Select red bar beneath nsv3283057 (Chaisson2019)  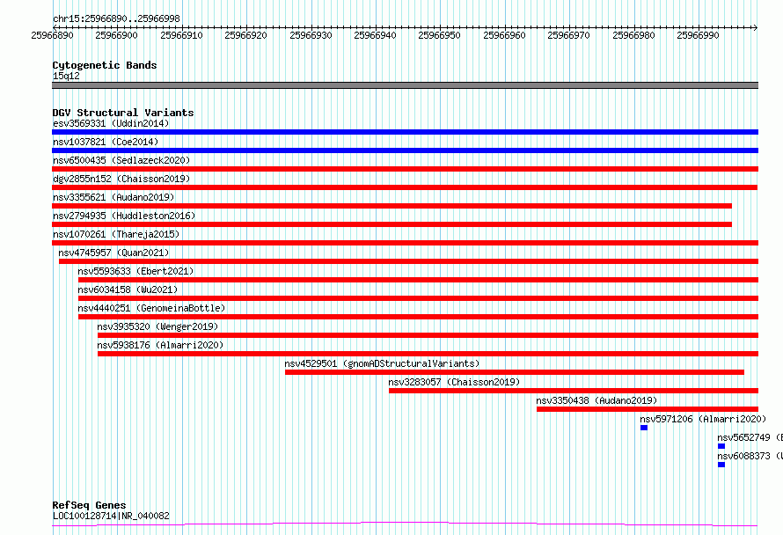[574, 391]
